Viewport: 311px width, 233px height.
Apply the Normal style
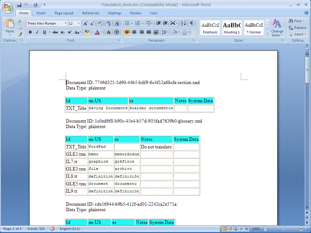point(254,28)
